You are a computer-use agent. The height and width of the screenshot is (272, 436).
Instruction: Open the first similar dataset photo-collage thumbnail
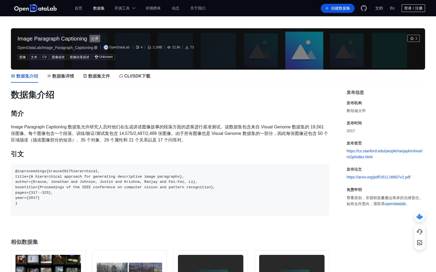click(48, 263)
